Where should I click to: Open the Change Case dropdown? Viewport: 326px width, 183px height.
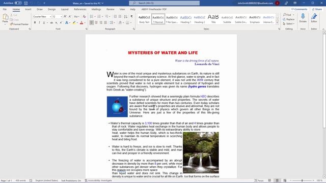tap(77, 16)
